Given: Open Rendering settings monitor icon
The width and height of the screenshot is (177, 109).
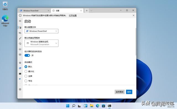Looking at the screenshot, I should [x=20, y=49].
